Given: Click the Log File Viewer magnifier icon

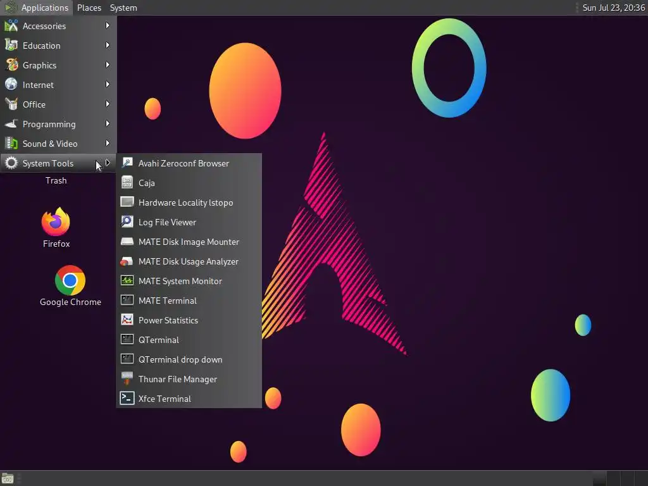Looking at the screenshot, I should (127, 221).
